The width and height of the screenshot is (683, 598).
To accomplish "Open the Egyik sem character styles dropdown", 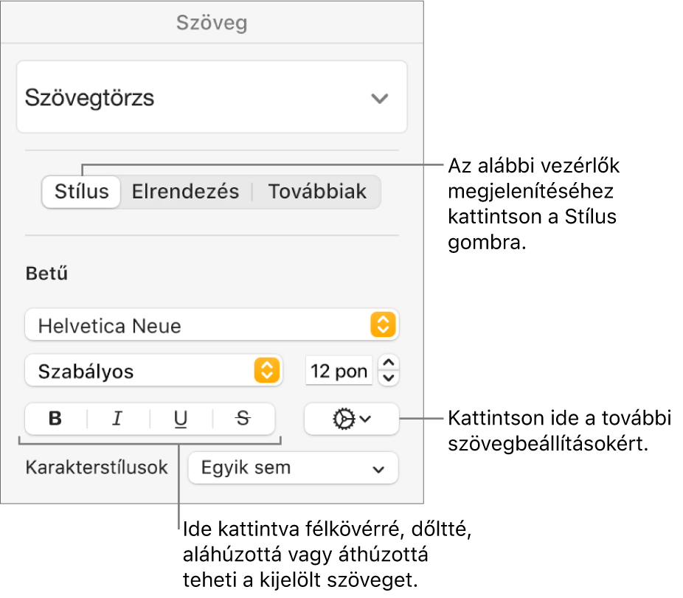I will 293,467.
